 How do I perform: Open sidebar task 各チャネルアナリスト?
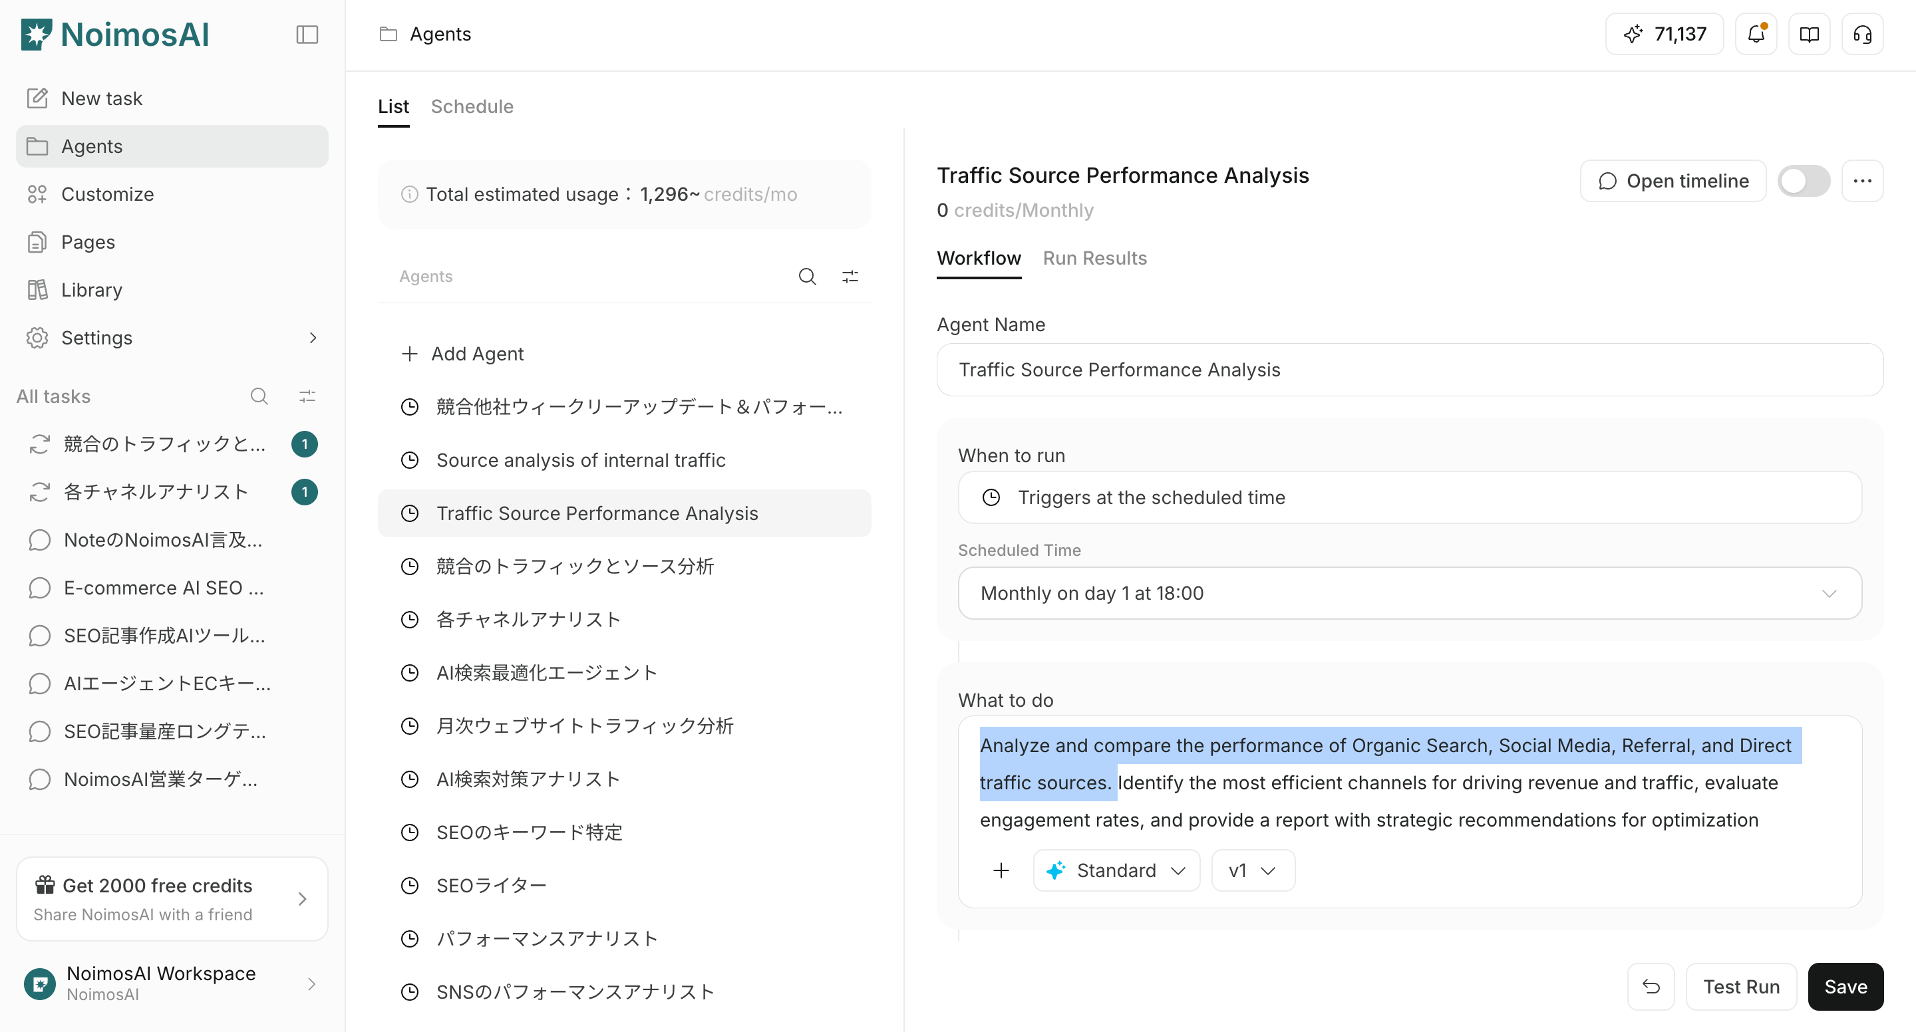coord(172,491)
